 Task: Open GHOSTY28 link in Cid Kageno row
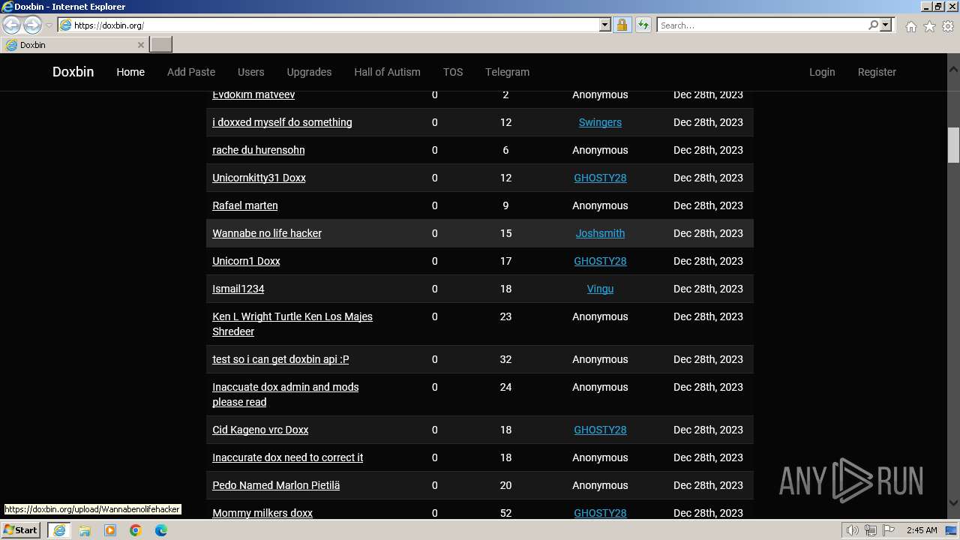point(600,430)
